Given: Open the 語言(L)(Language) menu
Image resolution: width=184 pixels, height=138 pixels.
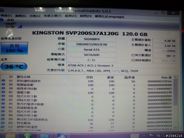Looking at the screenshot, I should 109,16.
